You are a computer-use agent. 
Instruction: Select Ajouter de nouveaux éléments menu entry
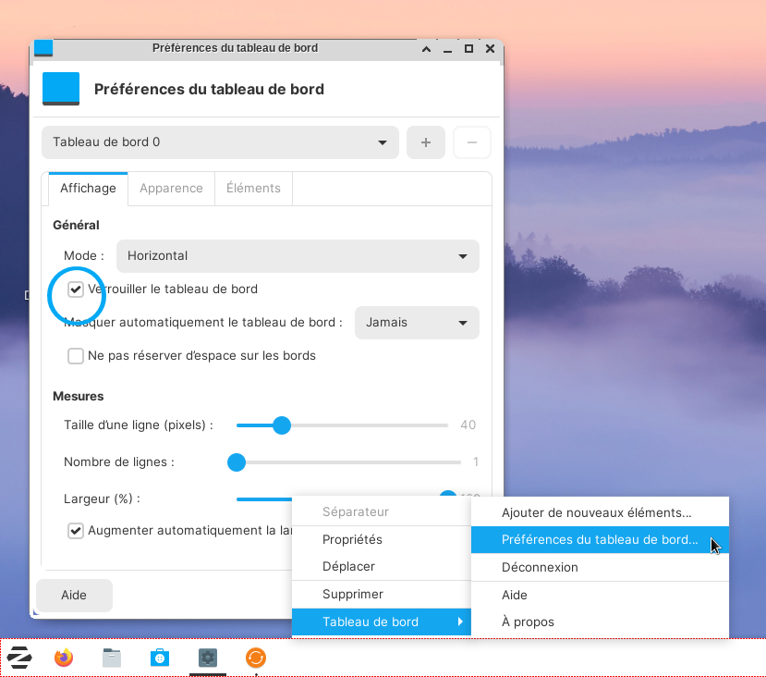pos(596,512)
